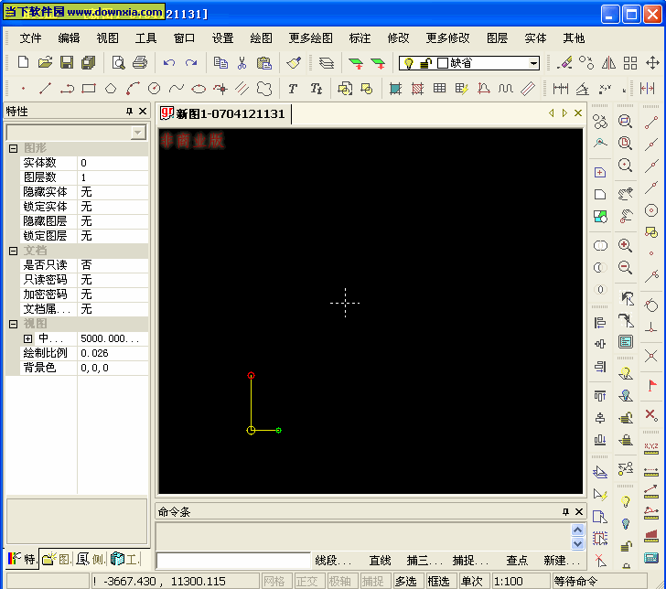Click the red flag icon
The image size is (666, 589).
(x=651, y=385)
